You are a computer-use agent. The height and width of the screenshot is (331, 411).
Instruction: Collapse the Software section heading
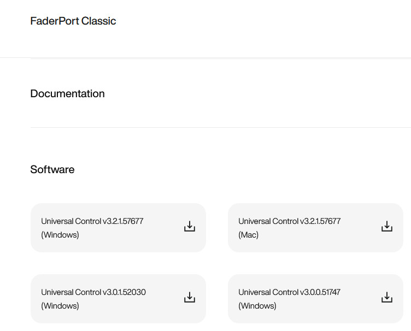click(x=52, y=170)
